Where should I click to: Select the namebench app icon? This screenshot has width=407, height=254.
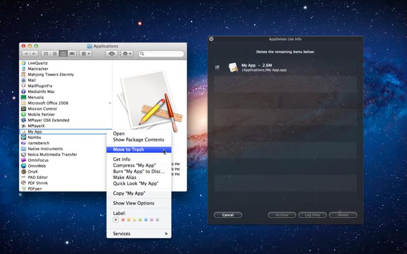tap(23, 143)
